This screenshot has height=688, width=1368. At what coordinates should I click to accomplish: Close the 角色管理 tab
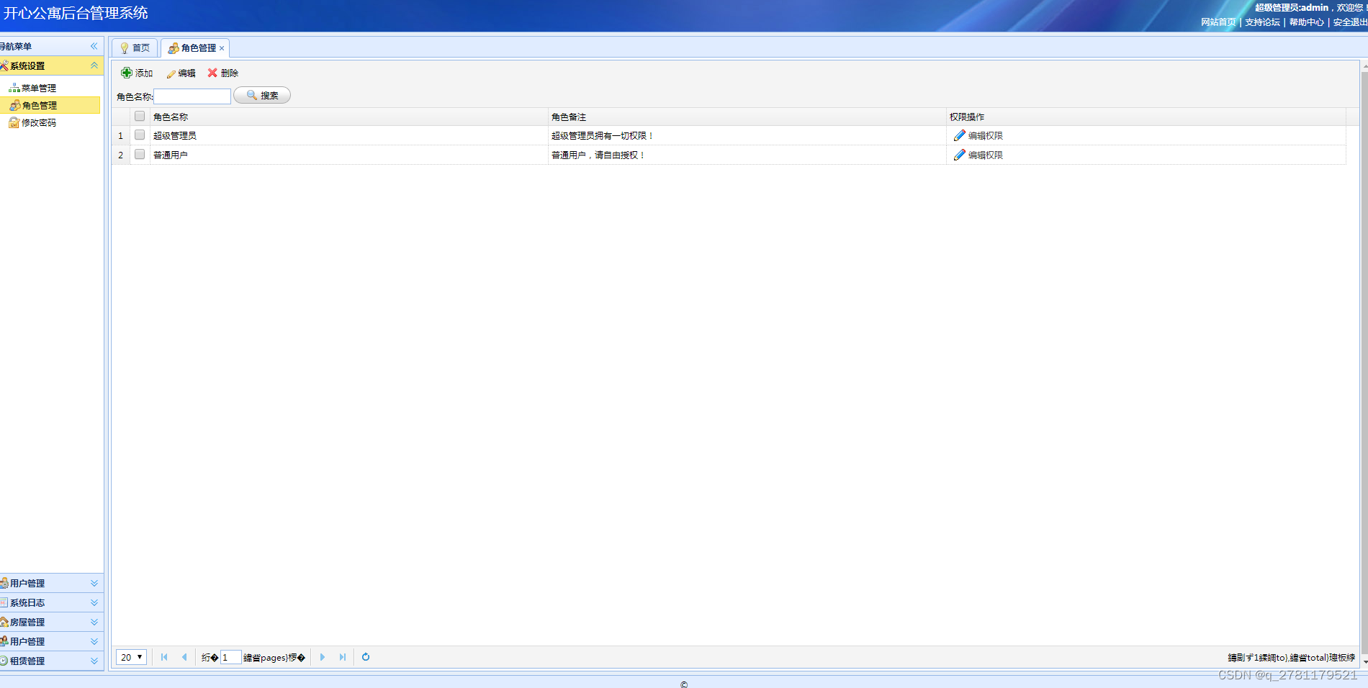222,48
